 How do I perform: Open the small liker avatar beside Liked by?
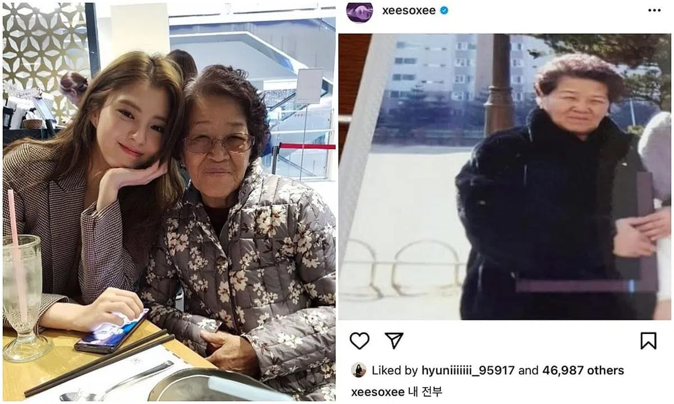tap(358, 370)
